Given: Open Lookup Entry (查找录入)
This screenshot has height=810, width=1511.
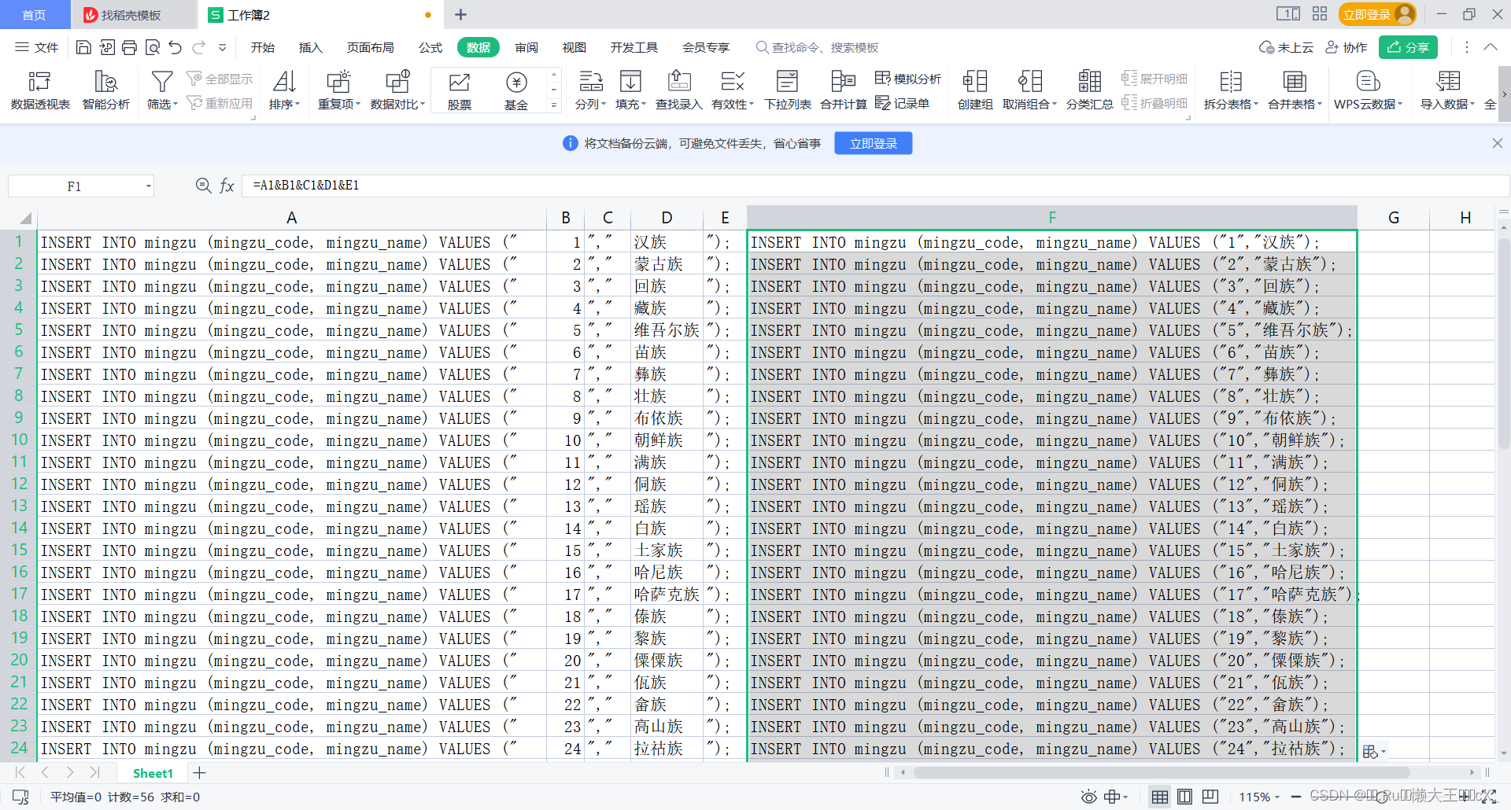Looking at the screenshot, I should (x=678, y=90).
